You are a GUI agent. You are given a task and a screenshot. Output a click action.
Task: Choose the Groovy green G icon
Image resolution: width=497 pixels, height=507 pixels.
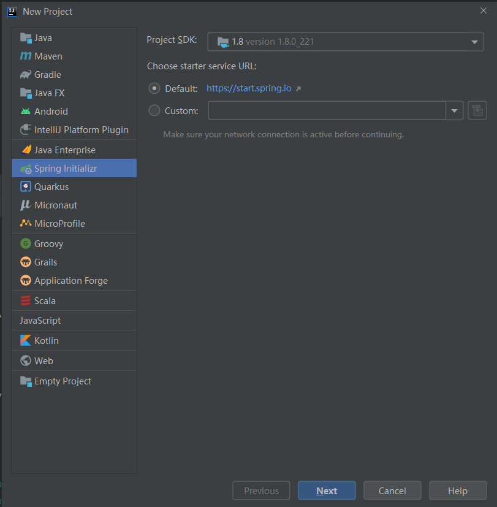(x=26, y=243)
